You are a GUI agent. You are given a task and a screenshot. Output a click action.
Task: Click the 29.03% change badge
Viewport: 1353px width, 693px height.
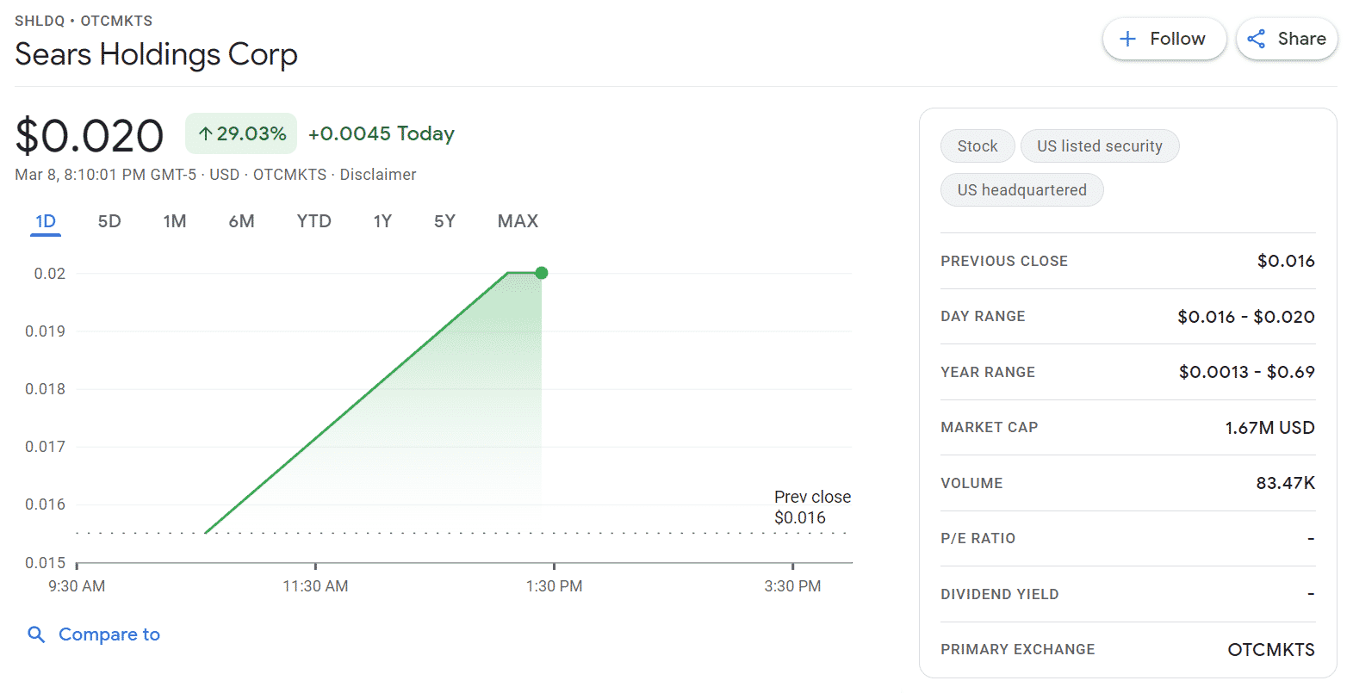pos(241,133)
